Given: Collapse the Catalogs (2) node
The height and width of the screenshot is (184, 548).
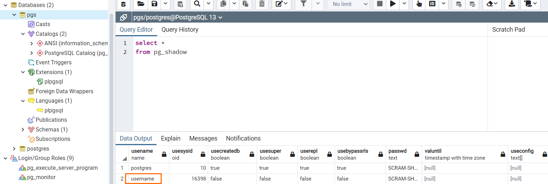Looking at the screenshot, I should [23, 34].
